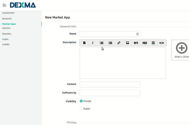Toggle italic formatting in the description editor
Viewport: 189px width, 125px height.
93,43
